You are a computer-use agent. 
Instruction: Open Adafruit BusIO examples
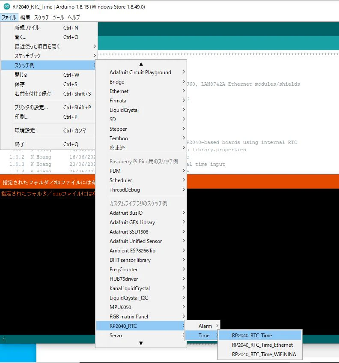click(141, 213)
